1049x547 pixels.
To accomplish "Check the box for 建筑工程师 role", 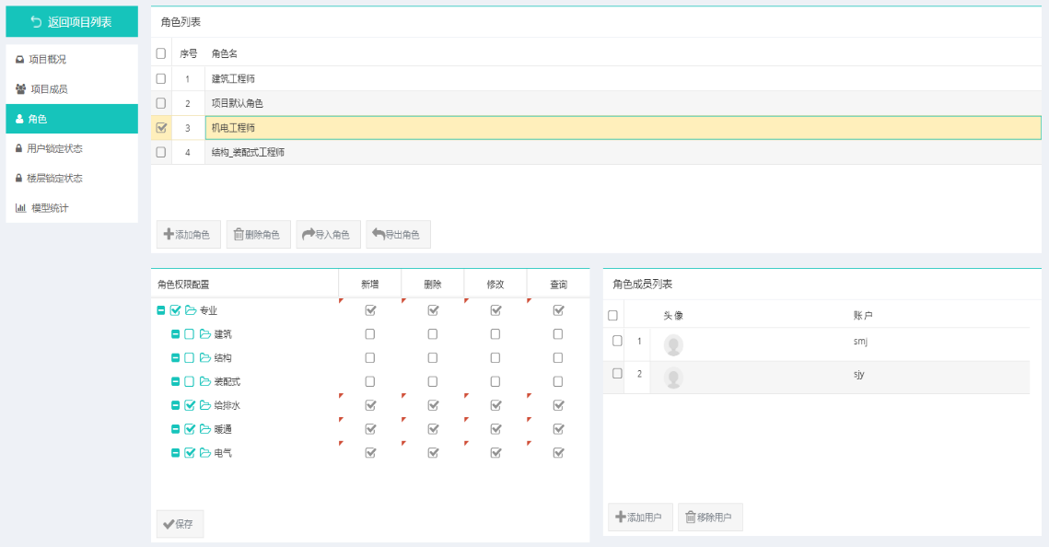I will tap(161, 78).
